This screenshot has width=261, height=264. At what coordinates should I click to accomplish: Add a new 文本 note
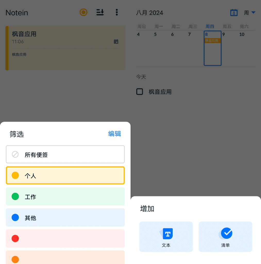pos(166,237)
